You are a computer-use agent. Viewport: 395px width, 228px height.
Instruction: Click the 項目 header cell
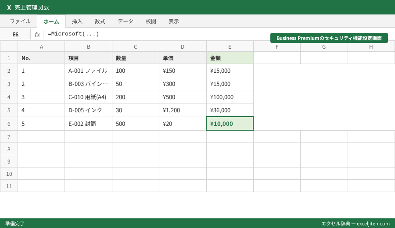(x=88, y=58)
